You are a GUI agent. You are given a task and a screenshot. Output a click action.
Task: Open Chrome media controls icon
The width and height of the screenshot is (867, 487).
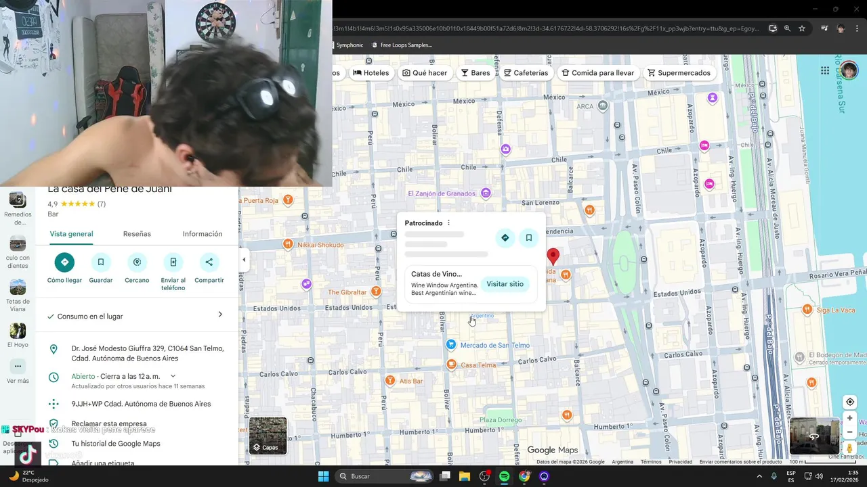click(x=824, y=28)
